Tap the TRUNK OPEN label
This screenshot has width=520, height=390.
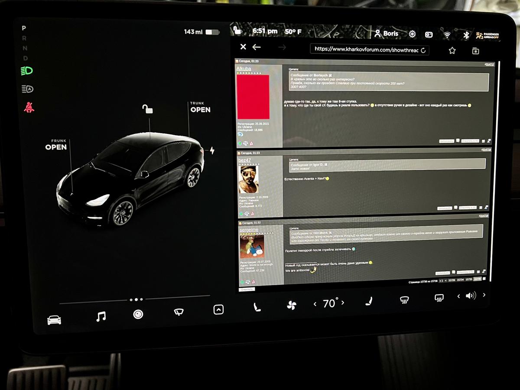pos(200,107)
